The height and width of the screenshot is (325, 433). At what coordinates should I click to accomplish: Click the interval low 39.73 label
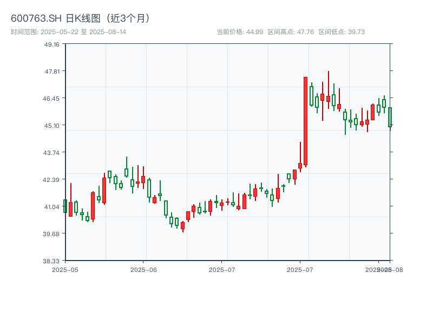[x=342, y=32]
